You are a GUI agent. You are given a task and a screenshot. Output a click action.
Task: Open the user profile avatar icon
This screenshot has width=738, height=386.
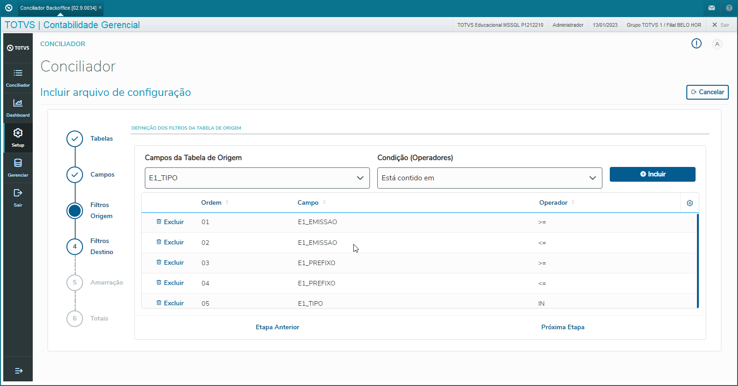(717, 44)
